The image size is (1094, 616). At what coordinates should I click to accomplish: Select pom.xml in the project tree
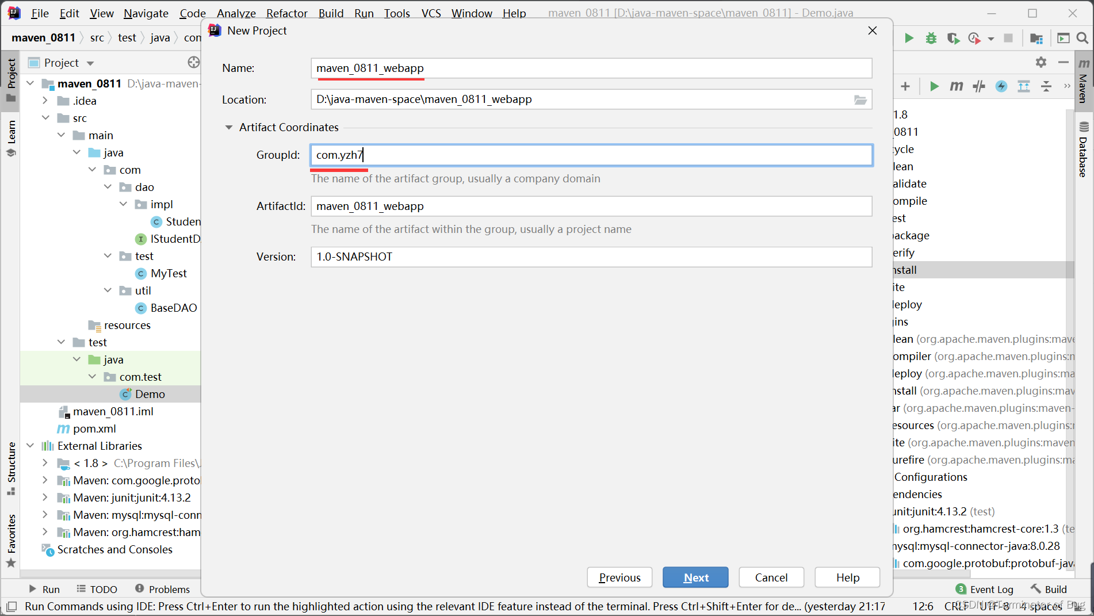[x=94, y=428]
